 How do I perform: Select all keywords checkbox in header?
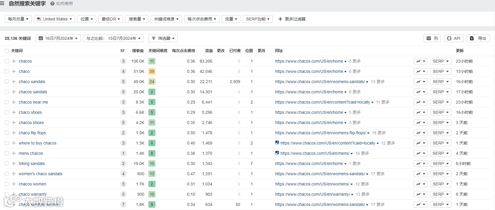point(7,51)
